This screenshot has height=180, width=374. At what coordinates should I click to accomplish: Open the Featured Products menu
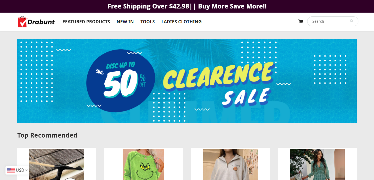86,22
